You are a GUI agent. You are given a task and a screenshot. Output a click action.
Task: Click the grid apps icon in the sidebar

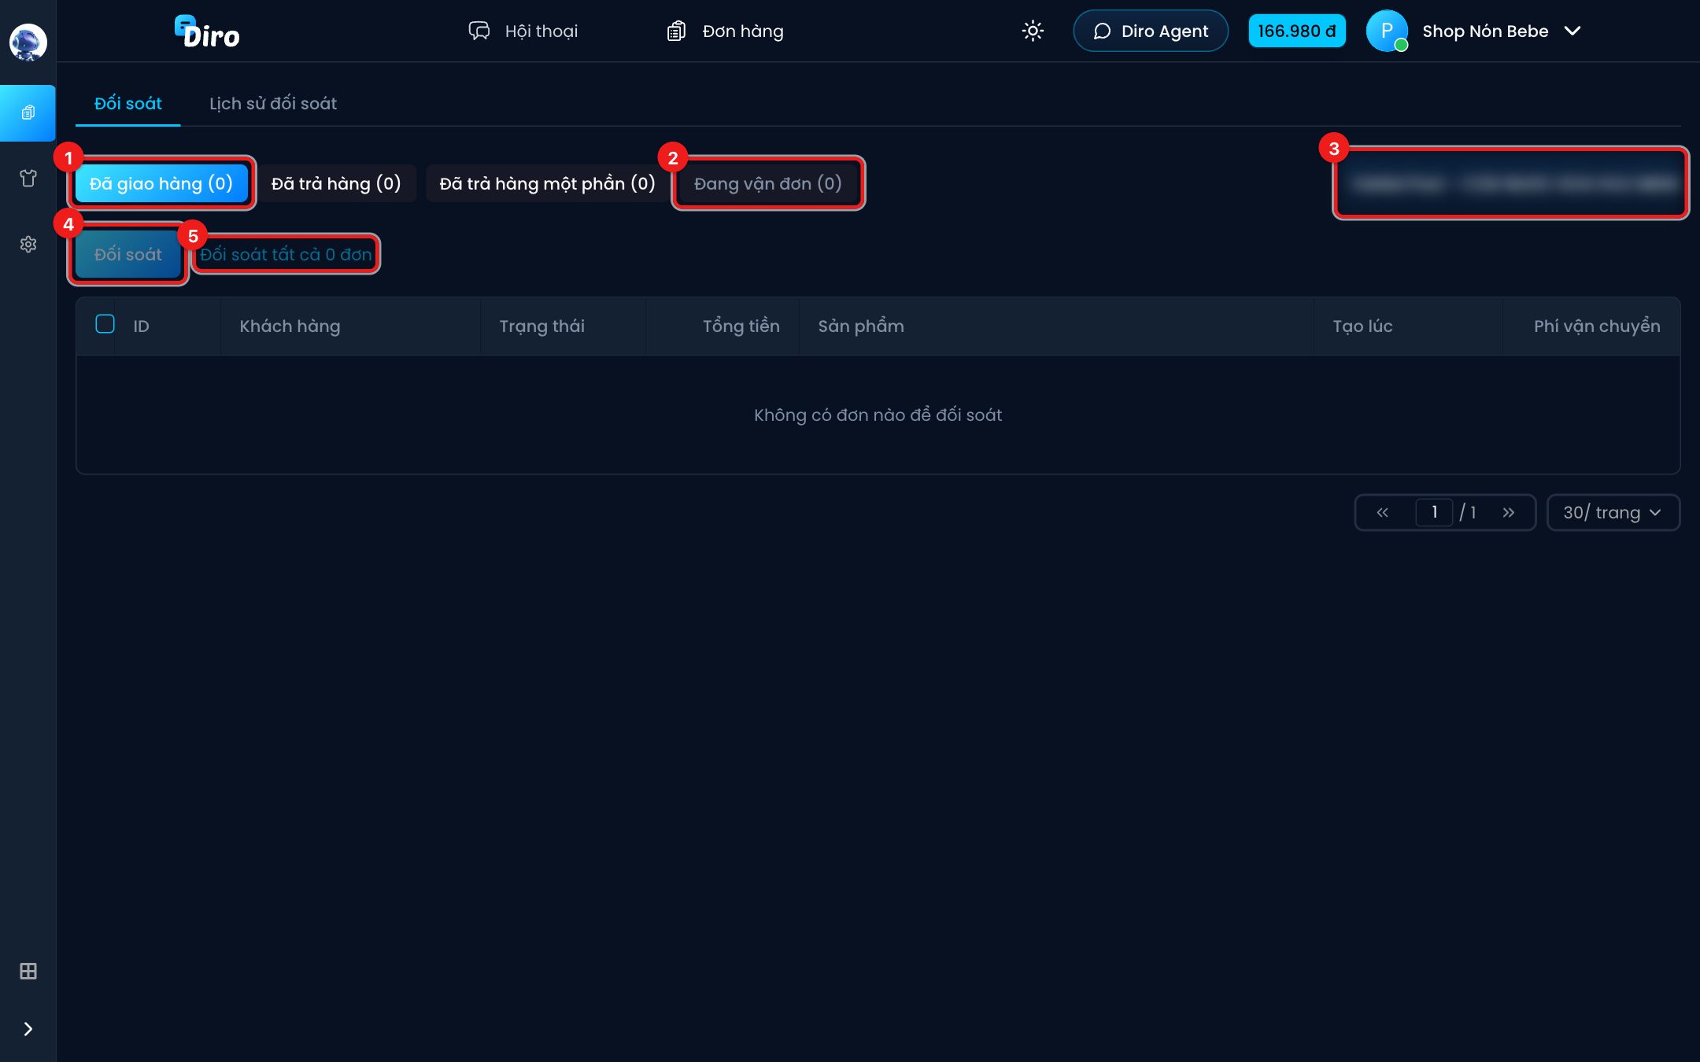28,972
